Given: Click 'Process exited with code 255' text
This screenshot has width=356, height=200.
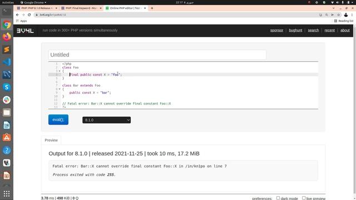Looking at the screenshot, I should (84, 174).
